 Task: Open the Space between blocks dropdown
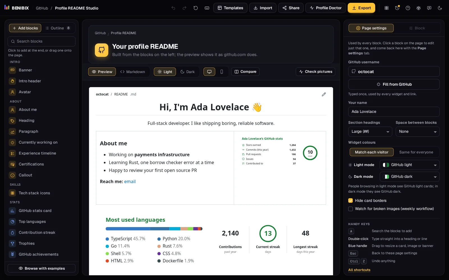[x=418, y=132]
